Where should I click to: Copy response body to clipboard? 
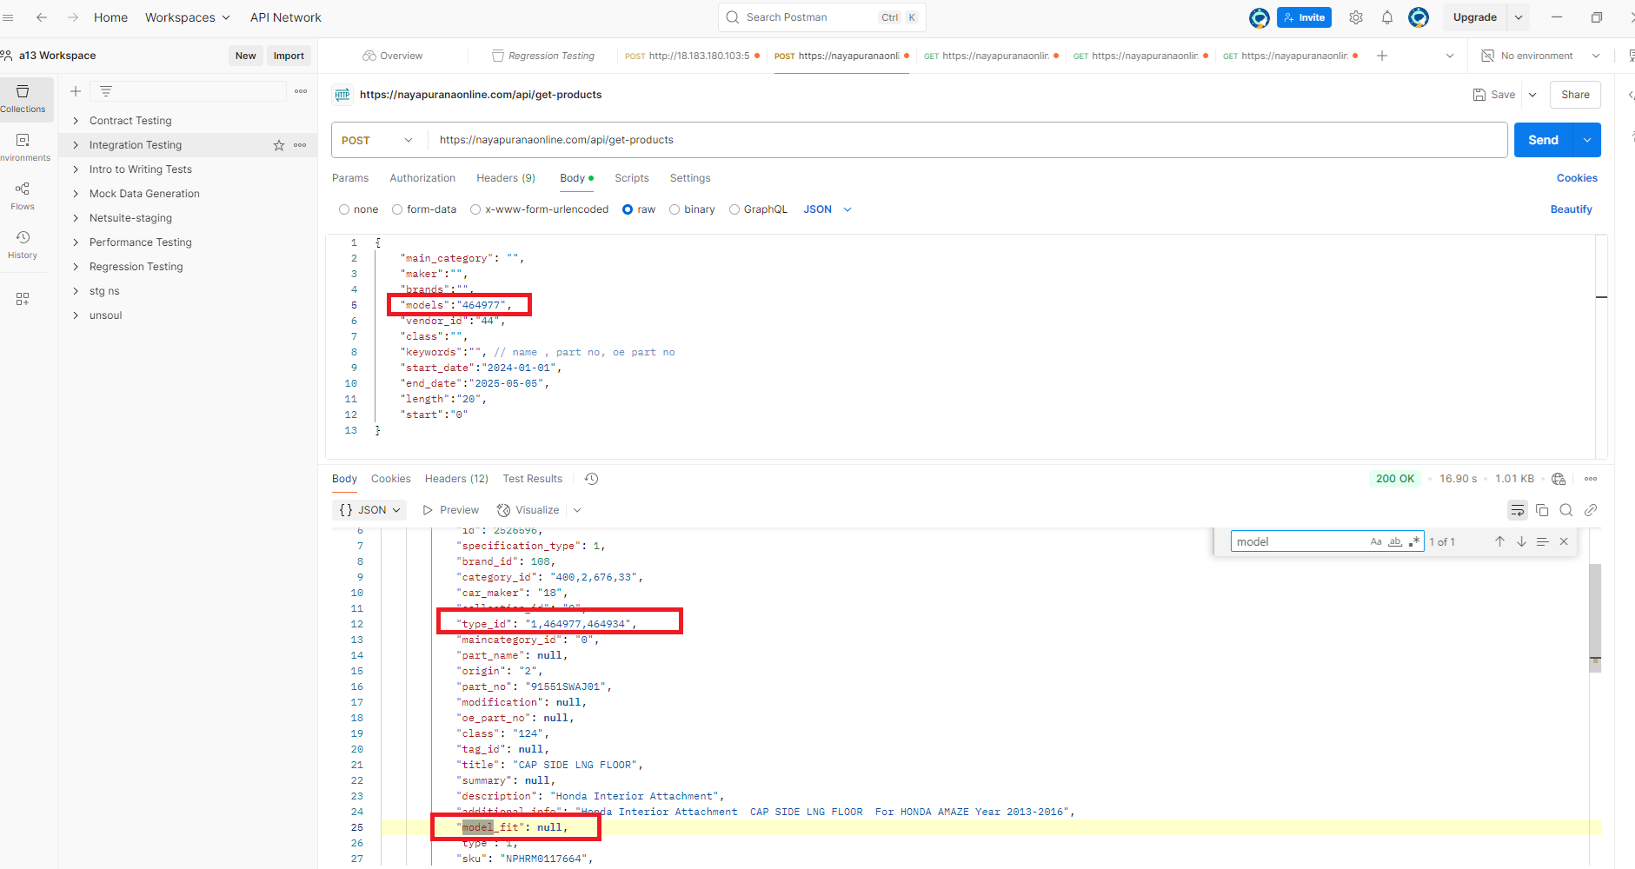(x=1542, y=510)
